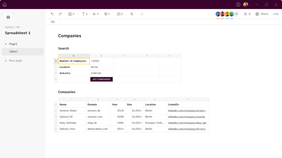Open the Zalando LinkedIn link

[x=186, y=117]
